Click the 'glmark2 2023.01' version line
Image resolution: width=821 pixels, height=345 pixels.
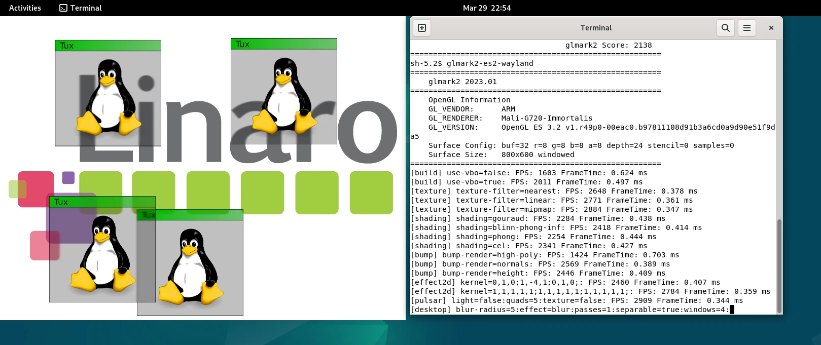tap(462, 82)
